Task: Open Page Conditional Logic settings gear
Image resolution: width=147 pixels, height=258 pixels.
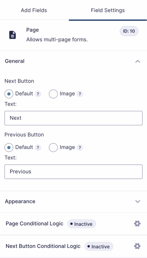Action: point(137,223)
